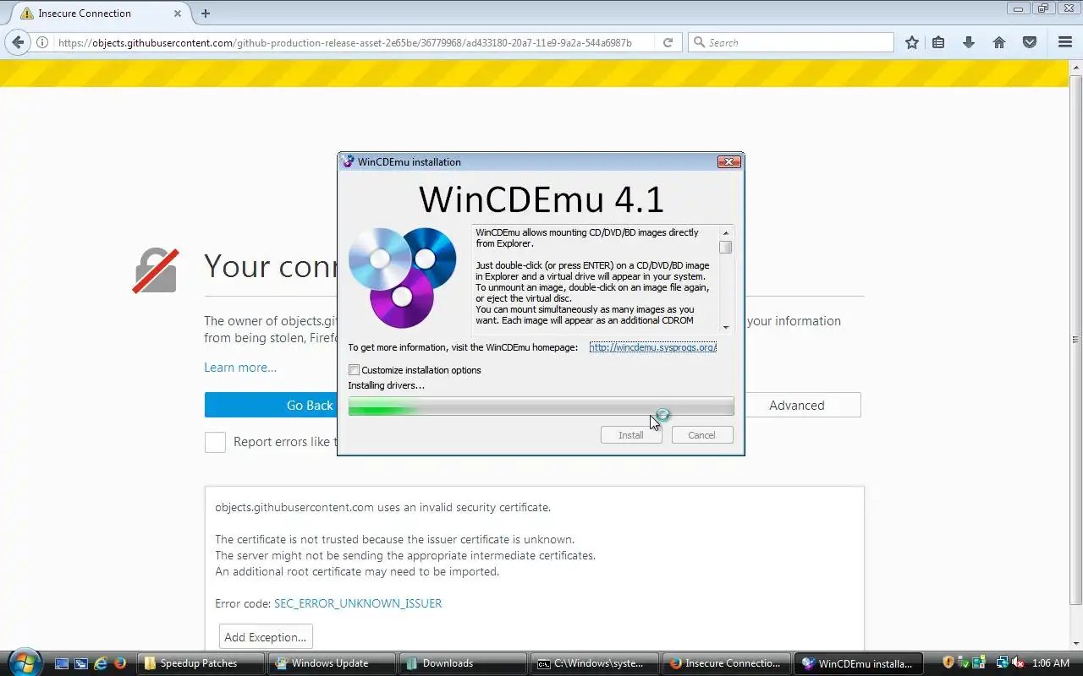Click the installation progress bar
This screenshot has width=1083, height=676.
click(541, 407)
